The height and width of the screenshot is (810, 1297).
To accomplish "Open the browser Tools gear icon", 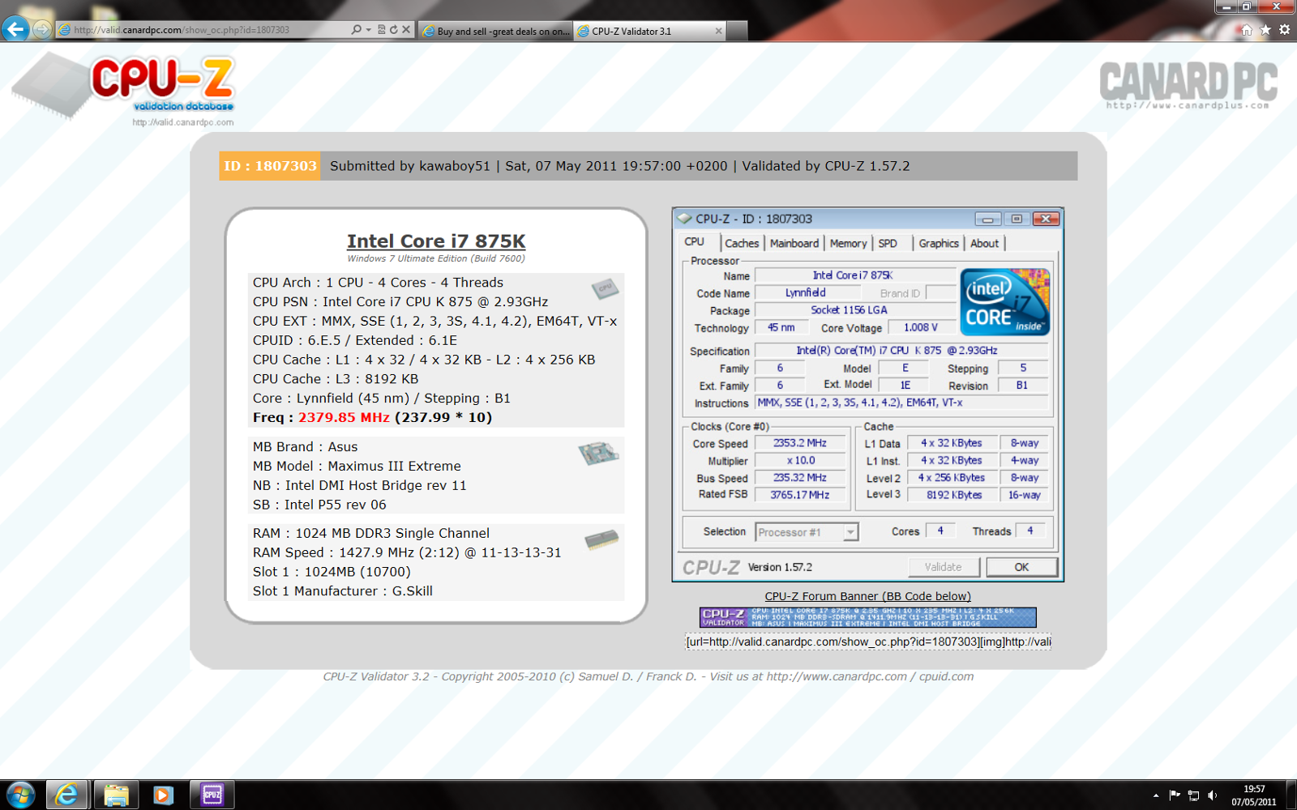I will click(1284, 30).
